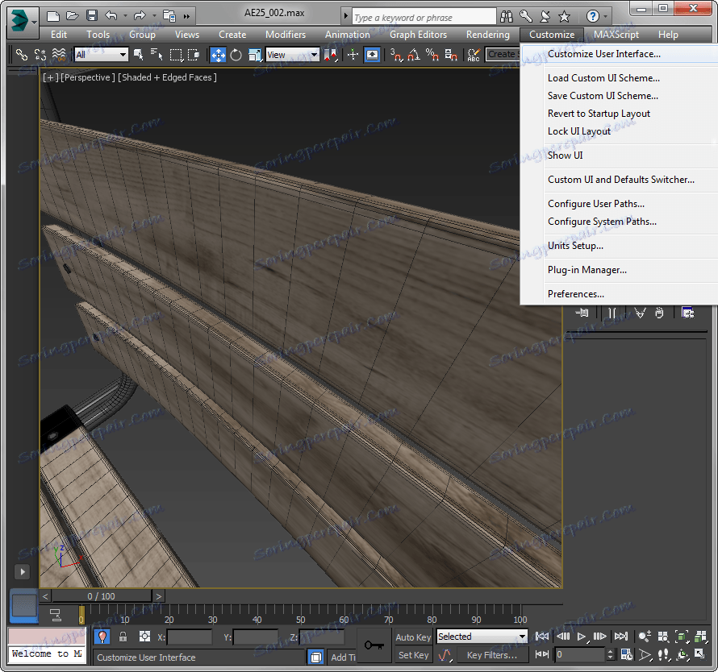The height and width of the screenshot is (672, 718).
Task: Select the Move transform tool
Action: 218,55
